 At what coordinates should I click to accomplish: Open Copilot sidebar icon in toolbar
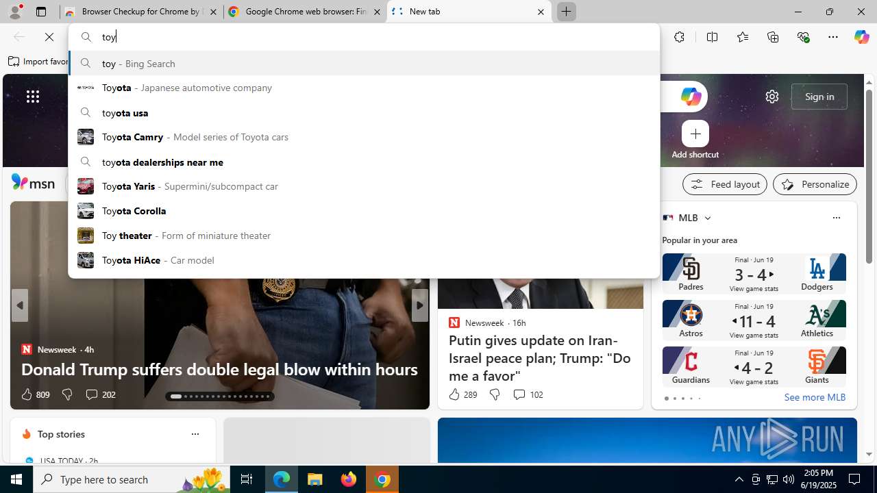[x=861, y=37]
